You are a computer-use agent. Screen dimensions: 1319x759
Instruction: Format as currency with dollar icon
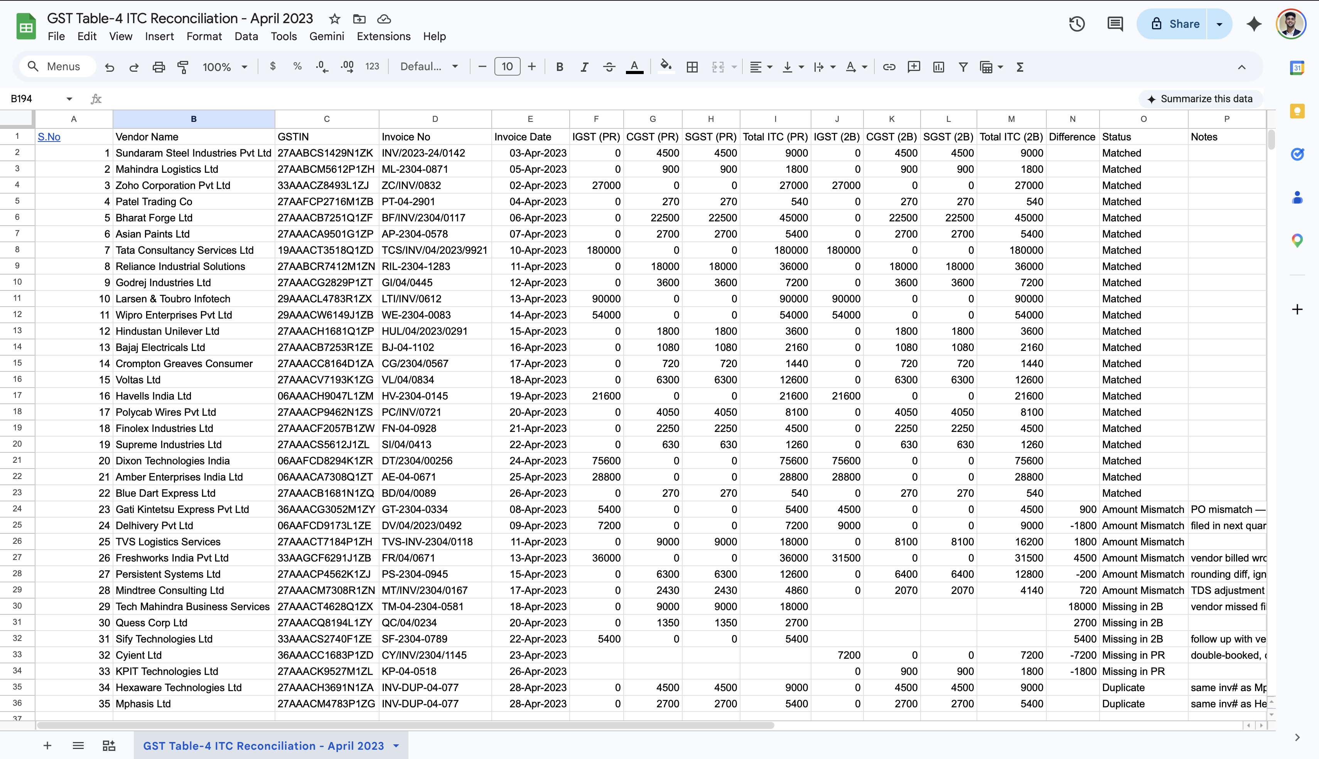click(x=273, y=66)
